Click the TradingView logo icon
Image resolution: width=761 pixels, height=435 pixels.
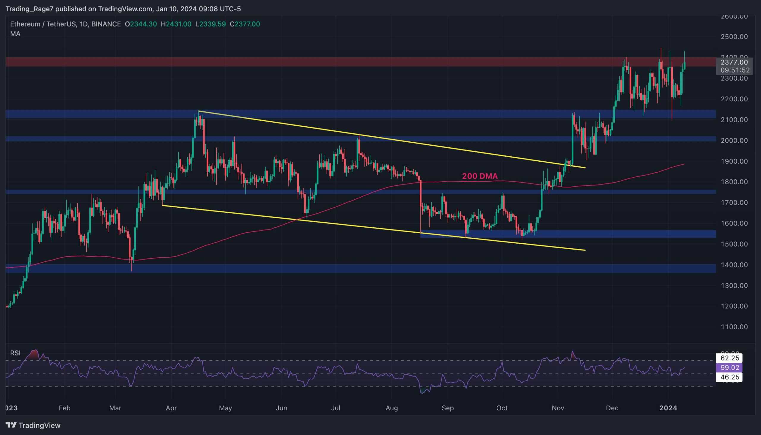[11, 425]
